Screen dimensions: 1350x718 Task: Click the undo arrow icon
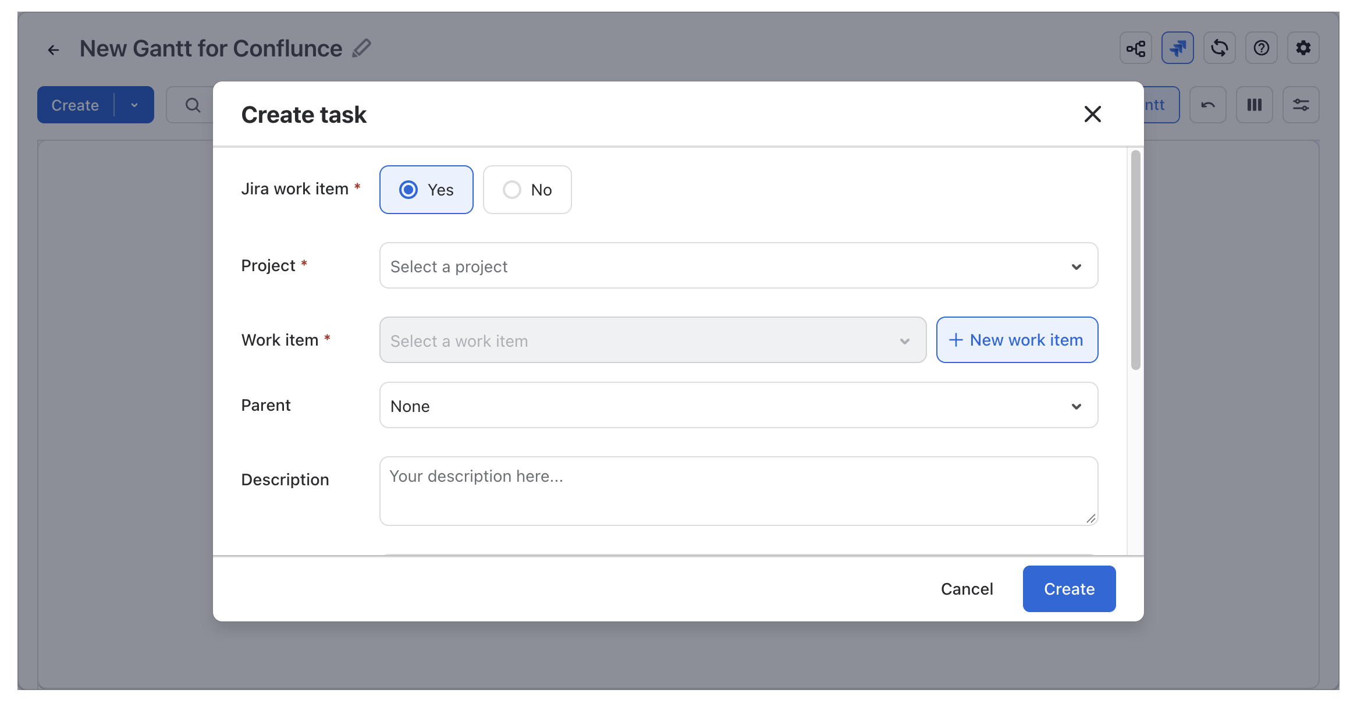pos(1207,105)
